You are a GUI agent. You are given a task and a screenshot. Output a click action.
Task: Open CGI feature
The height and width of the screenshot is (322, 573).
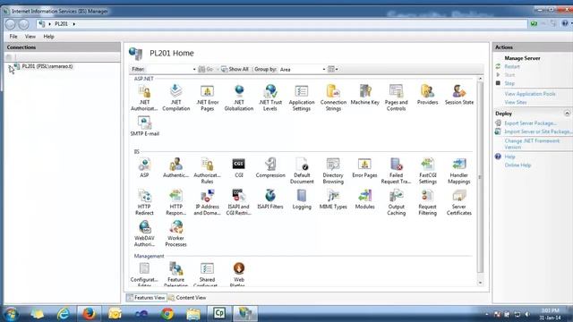(x=239, y=168)
